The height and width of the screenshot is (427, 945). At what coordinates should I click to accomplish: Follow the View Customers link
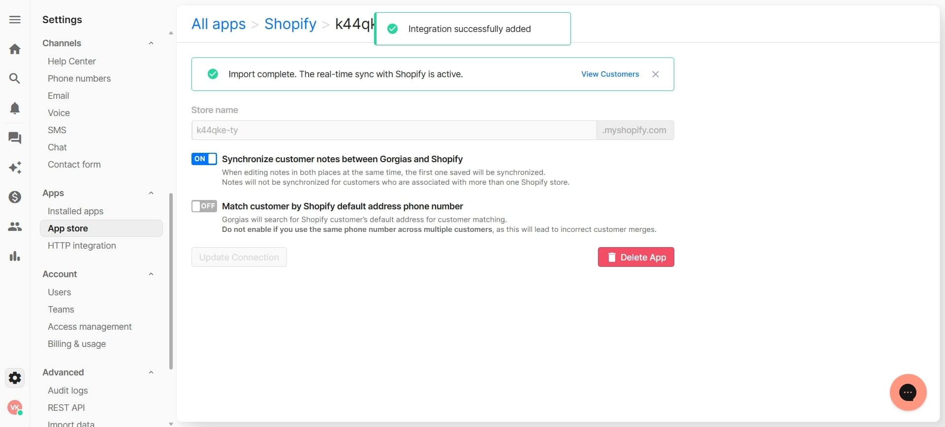pyautogui.click(x=610, y=74)
